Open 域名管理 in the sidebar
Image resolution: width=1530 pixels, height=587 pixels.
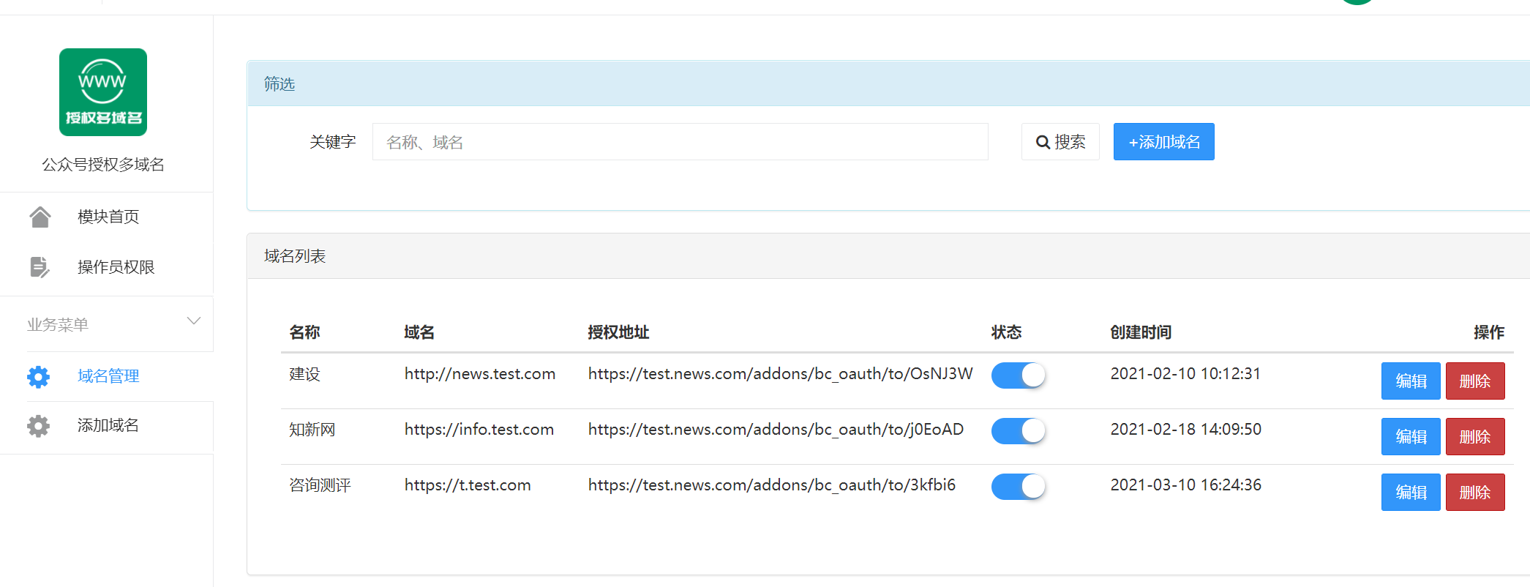[x=107, y=376]
